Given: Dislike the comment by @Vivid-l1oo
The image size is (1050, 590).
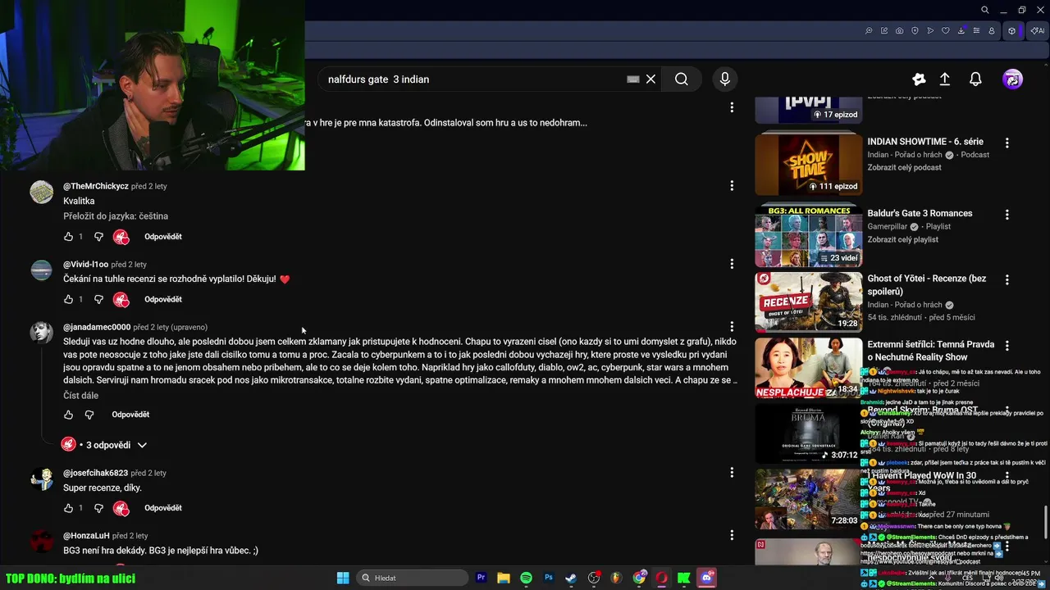Looking at the screenshot, I should click(x=98, y=300).
